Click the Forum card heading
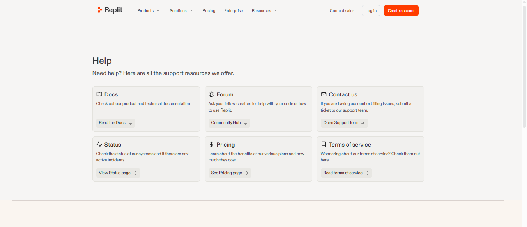Screen dimensions: 527x227 pos(225,94)
